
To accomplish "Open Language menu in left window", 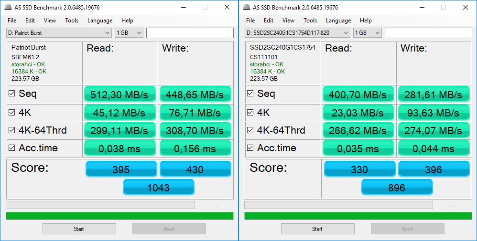I will coord(100,21).
